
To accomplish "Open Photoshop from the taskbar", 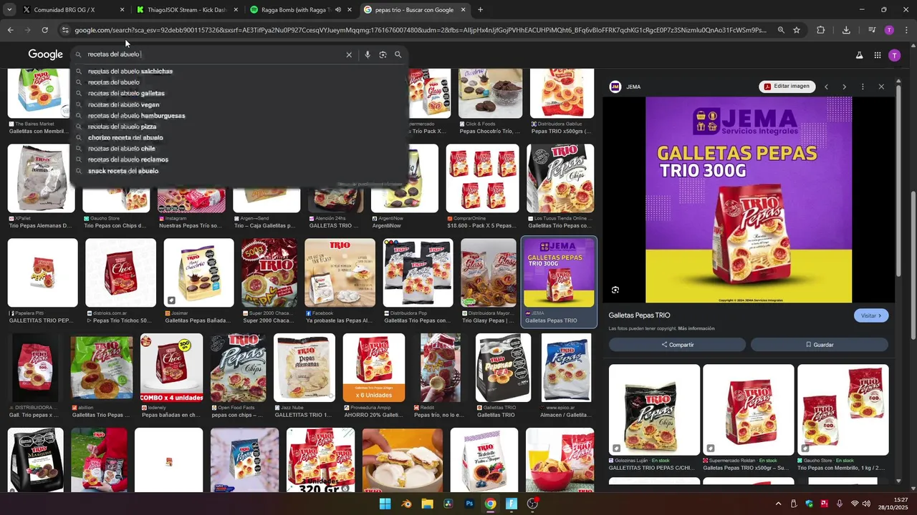I will [x=469, y=504].
